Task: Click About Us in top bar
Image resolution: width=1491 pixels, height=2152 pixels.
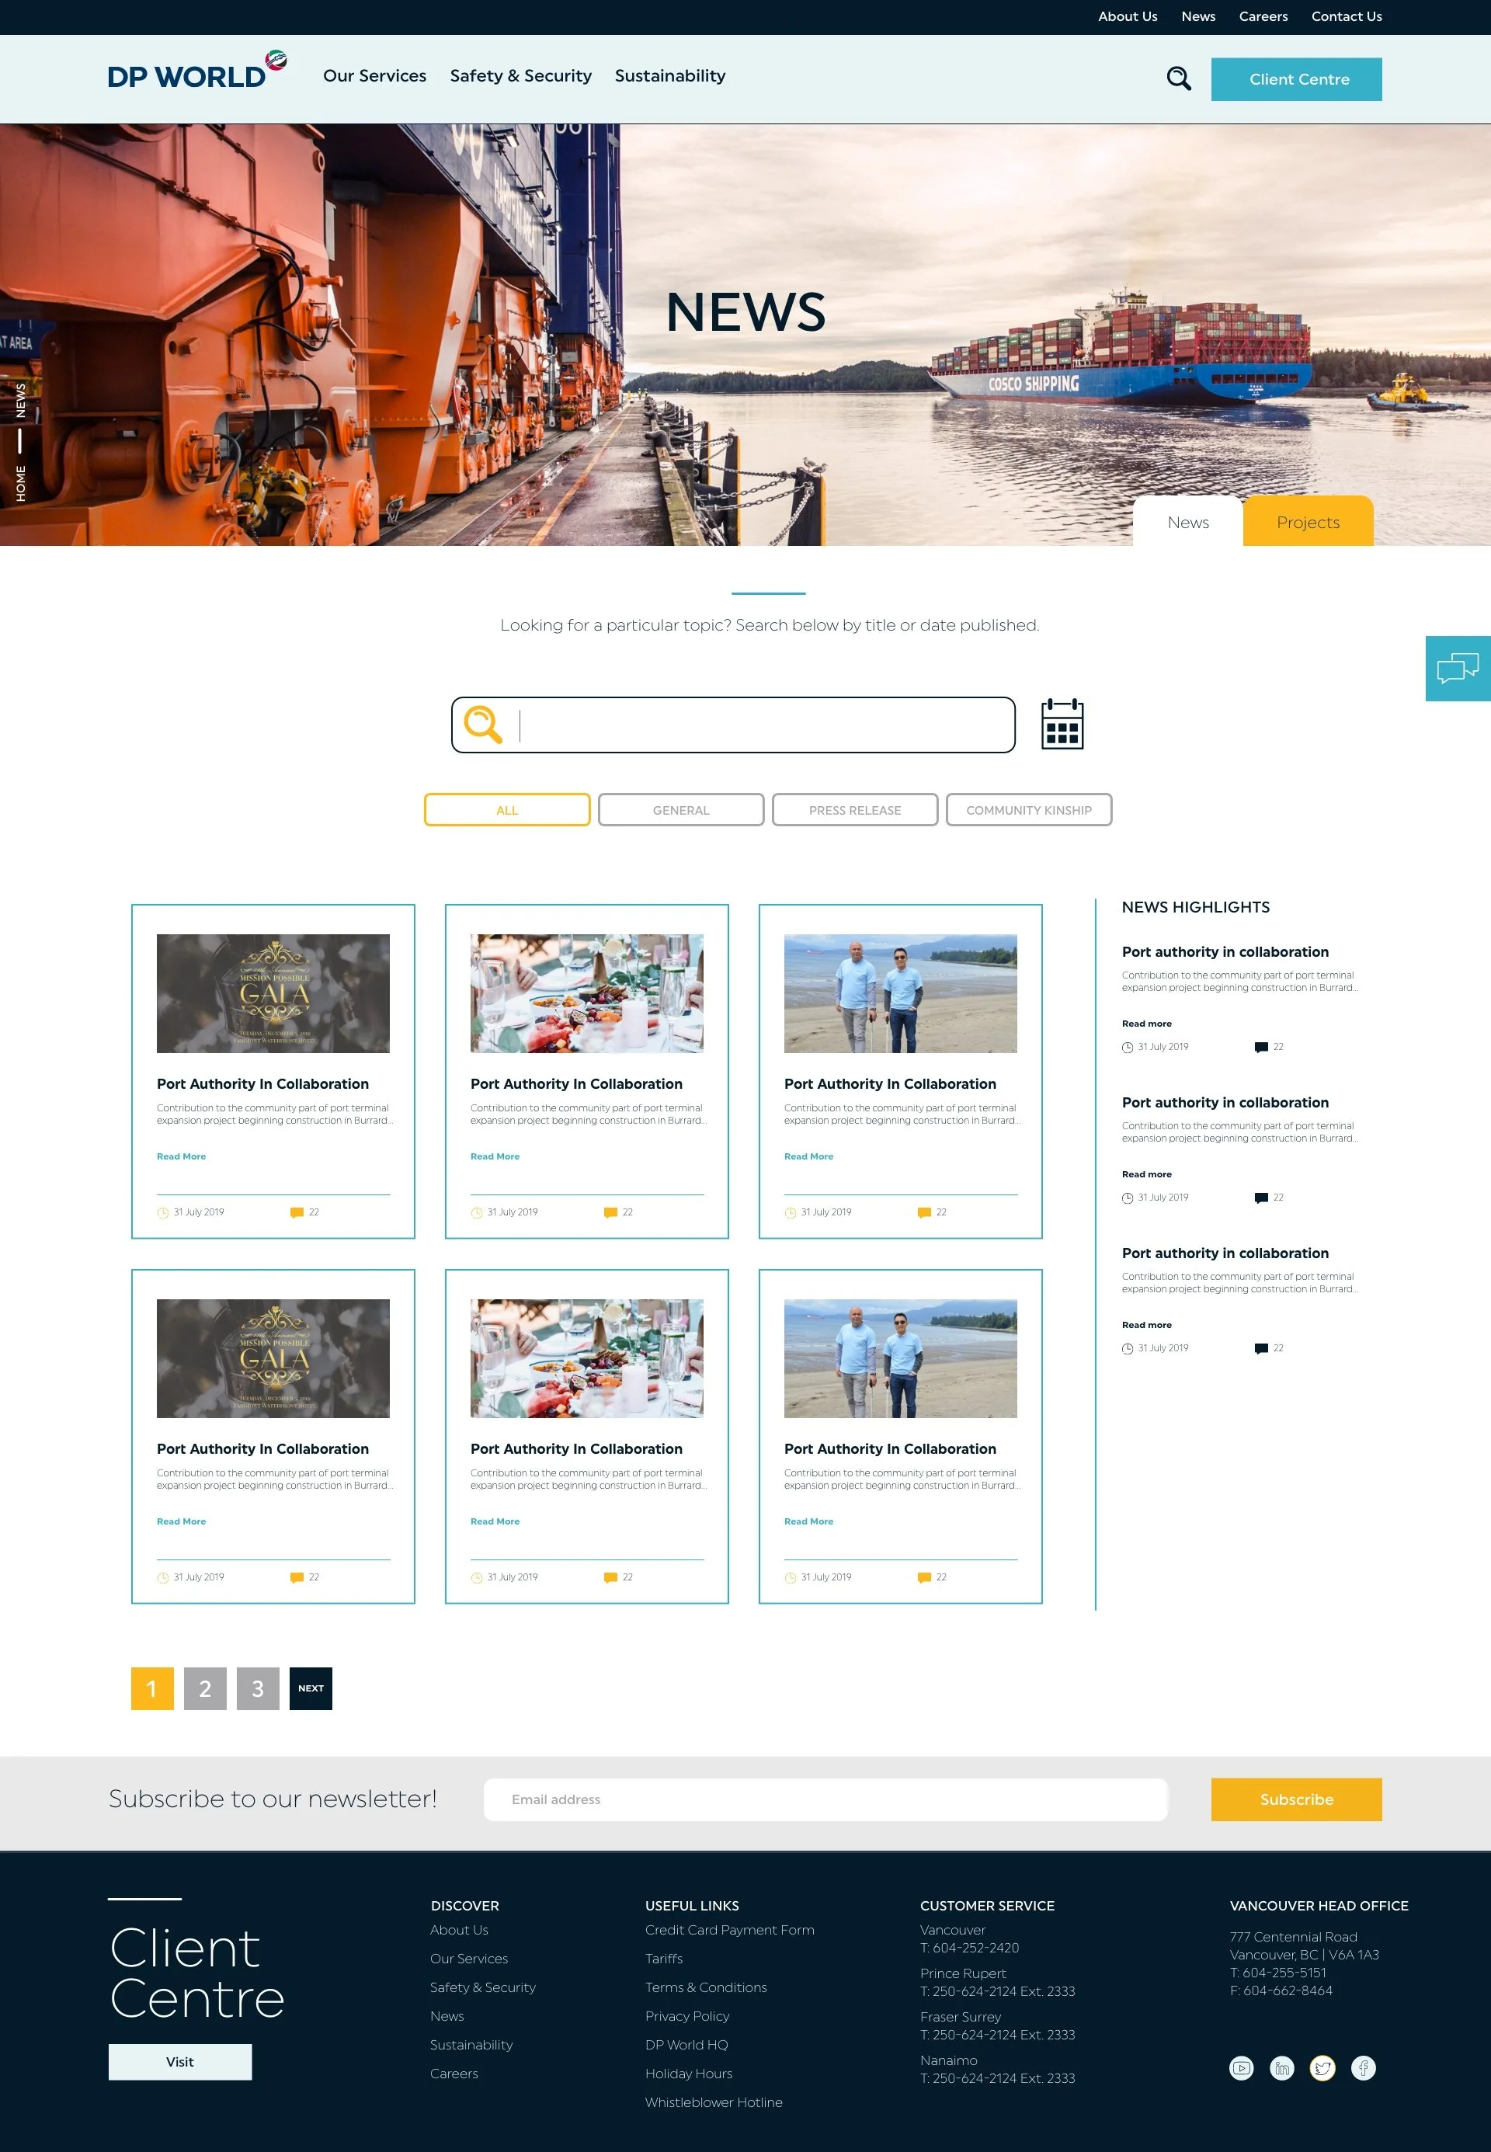Action: pyautogui.click(x=1128, y=16)
